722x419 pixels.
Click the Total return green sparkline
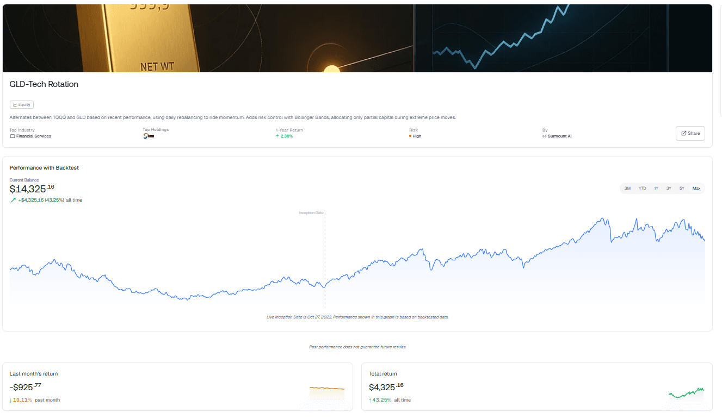pyautogui.click(x=686, y=393)
